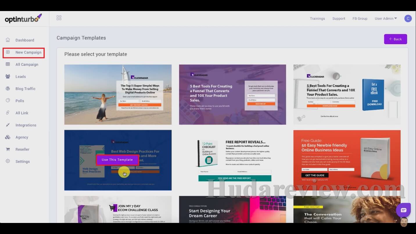This screenshot has width=416, height=234.
Task: Click the Reseller cart icon
Action: coord(8,149)
